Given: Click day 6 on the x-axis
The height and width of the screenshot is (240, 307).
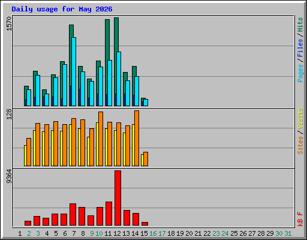Looking at the screenshot, I should (x=65, y=233).
